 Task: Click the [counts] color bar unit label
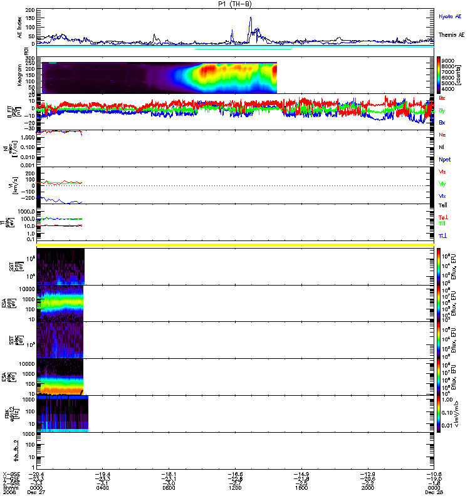[x=458, y=75]
